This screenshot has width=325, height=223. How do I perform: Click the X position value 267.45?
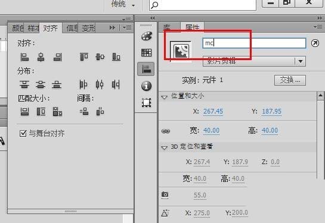pyautogui.click(x=213, y=111)
